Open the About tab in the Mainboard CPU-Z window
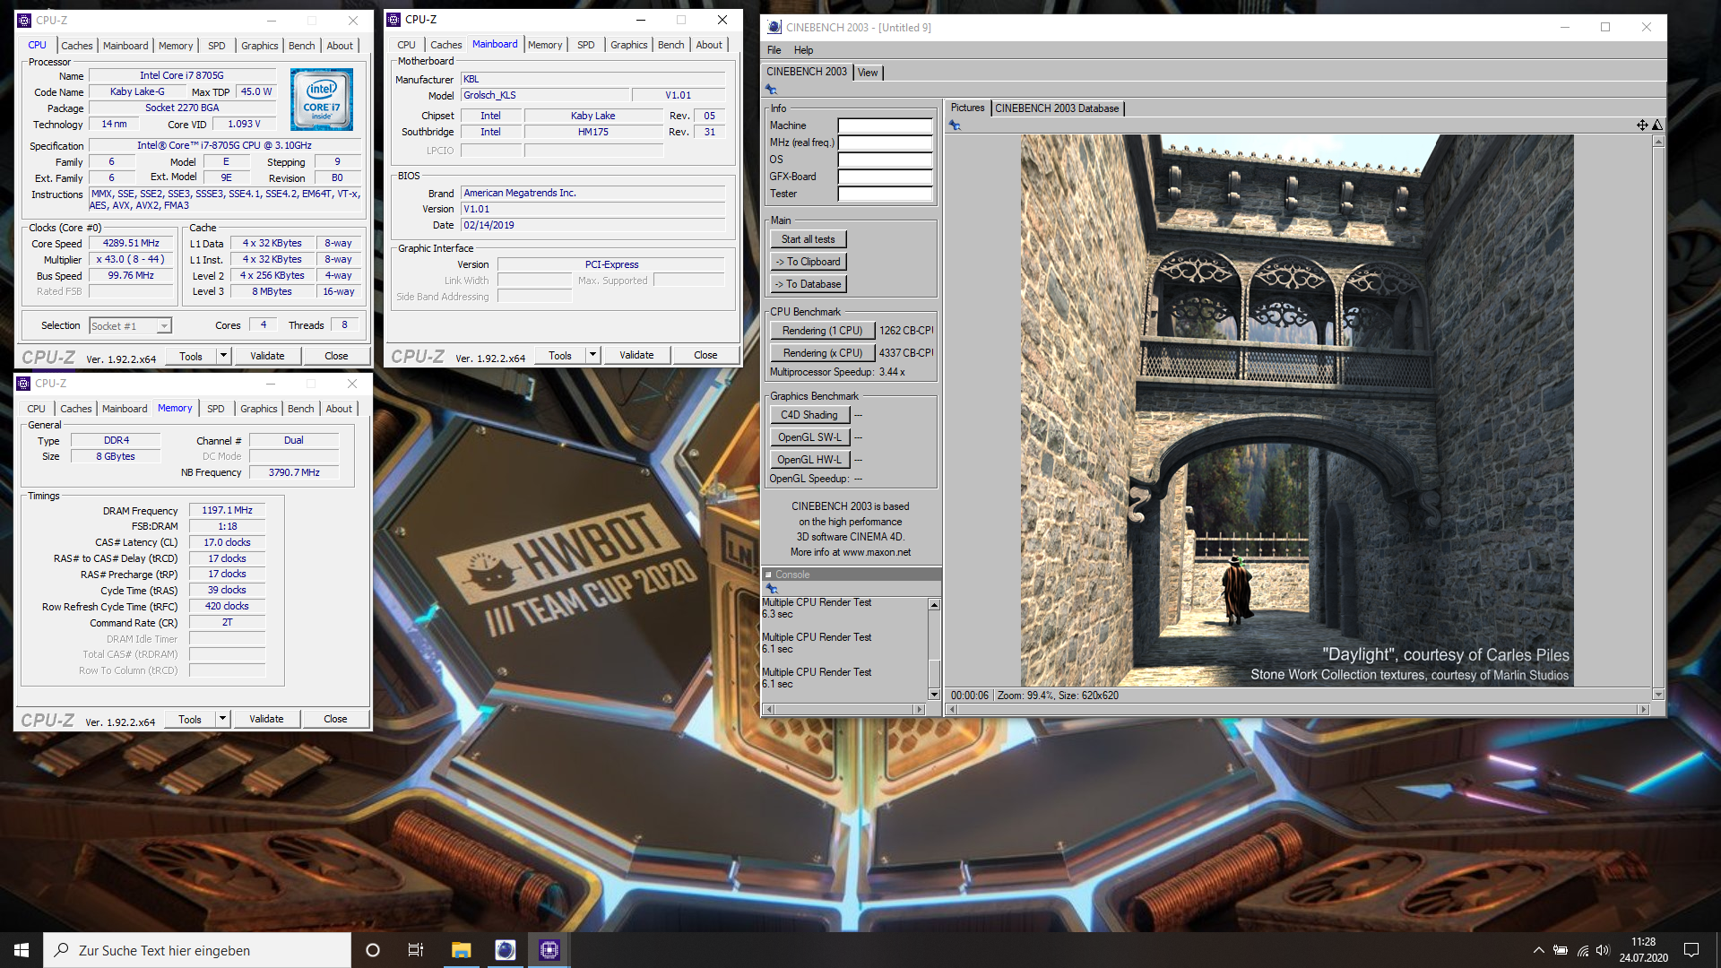The width and height of the screenshot is (1721, 968). point(709,45)
